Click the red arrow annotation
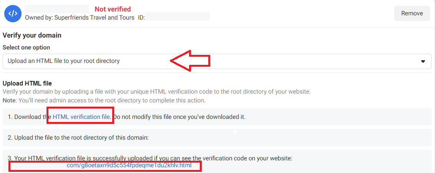 tap(190, 61)
